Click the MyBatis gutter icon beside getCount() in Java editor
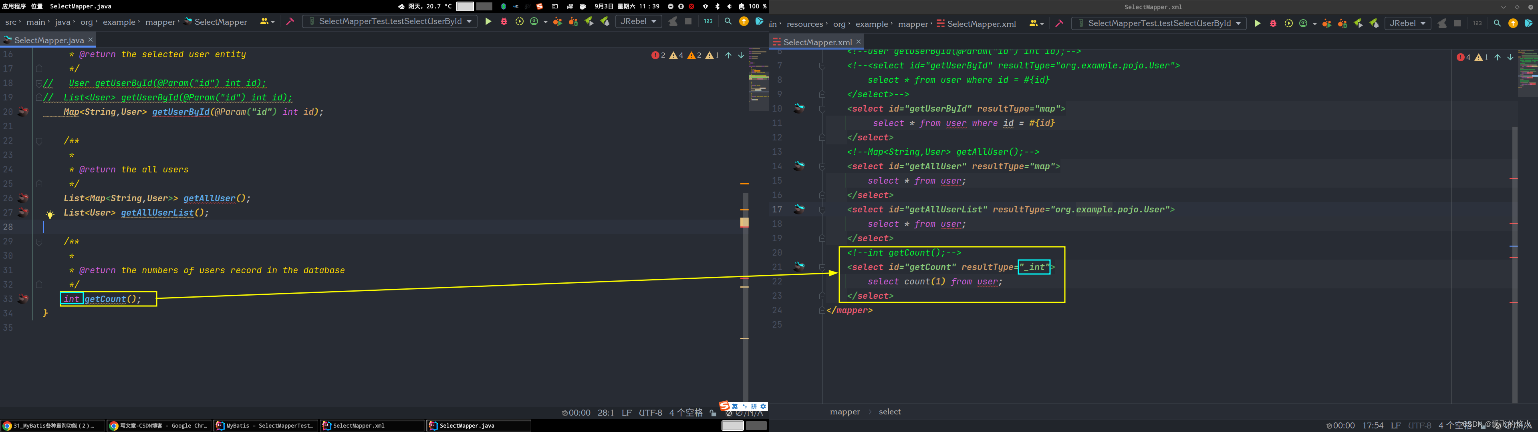1538x432 pixels. click(23, 298)
